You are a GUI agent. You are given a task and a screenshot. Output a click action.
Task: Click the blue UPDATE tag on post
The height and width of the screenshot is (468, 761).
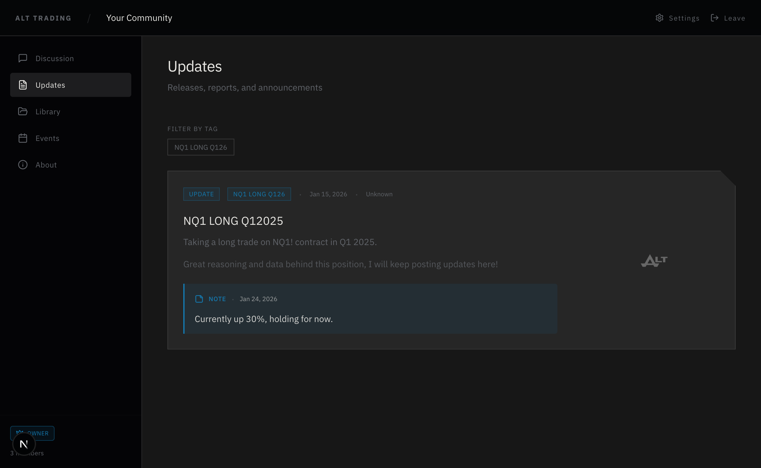pyautogui.click(x=201, y=194)
